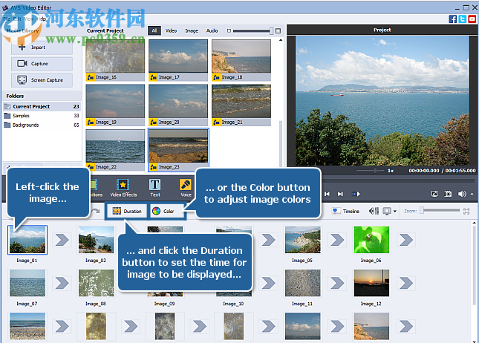Open the Twitter icon link
Viewport: 479px width, 343px height.
pos(463,19)
